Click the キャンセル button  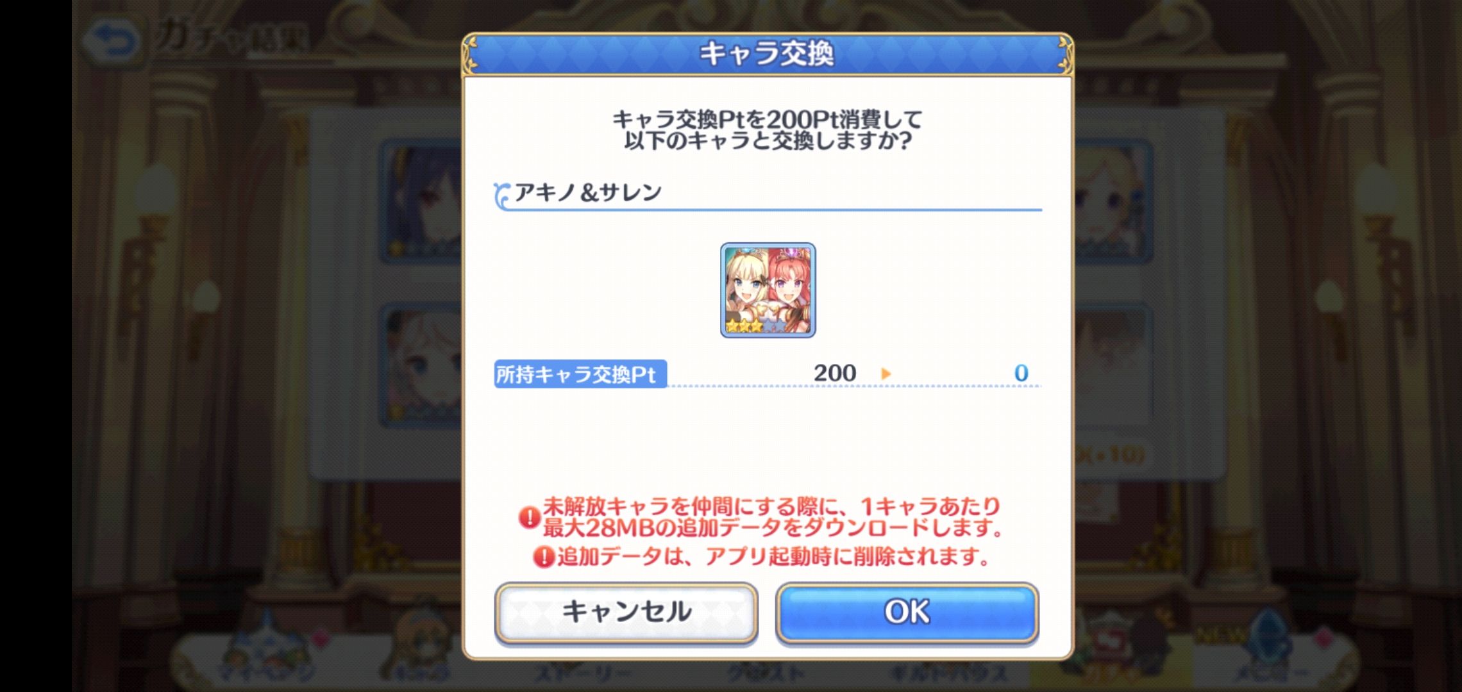pos(626,613)
